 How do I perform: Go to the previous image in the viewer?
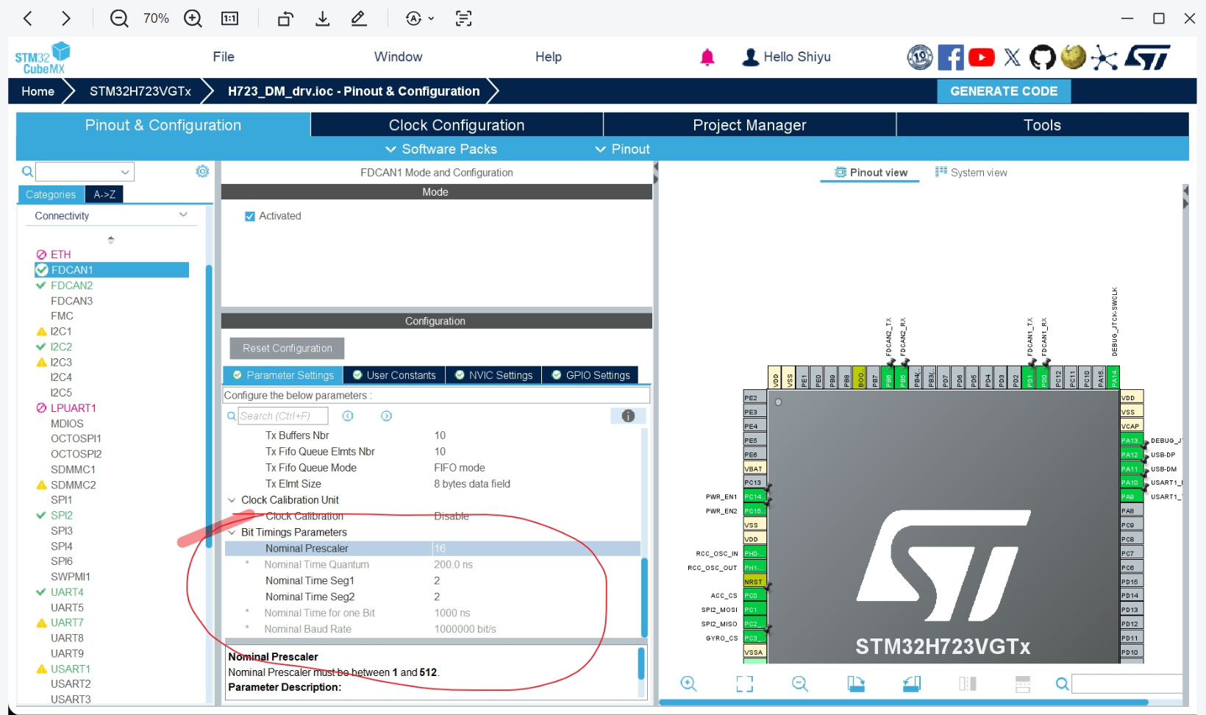point(28,18)
